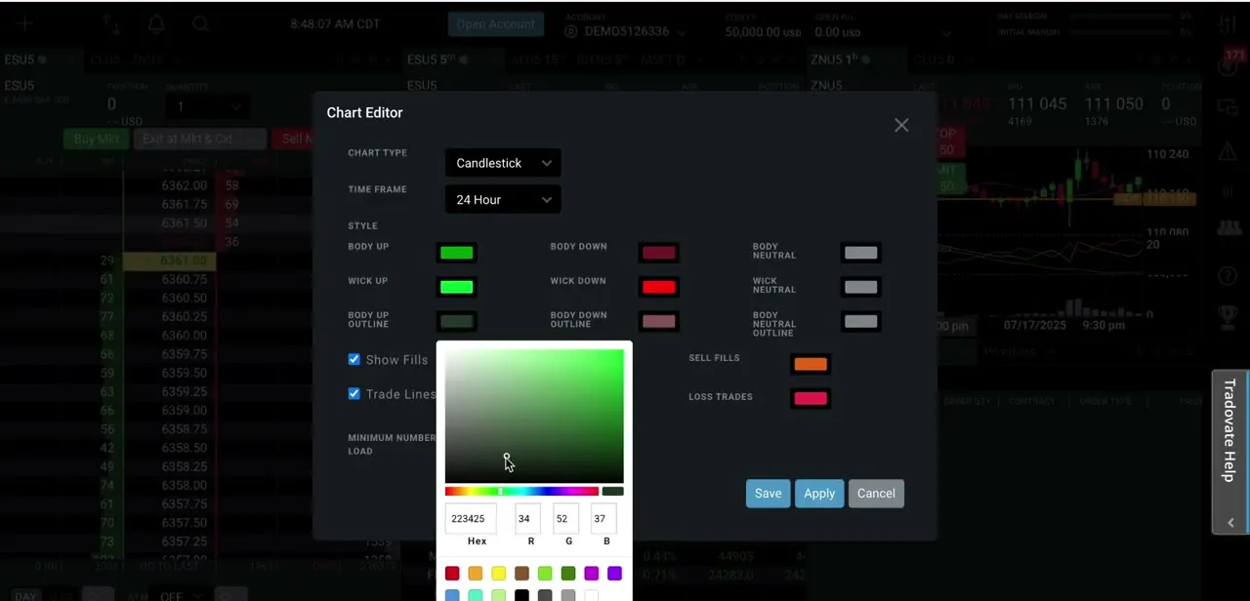
Task: Click the Buy Mkt button
Action: (96, 139)
